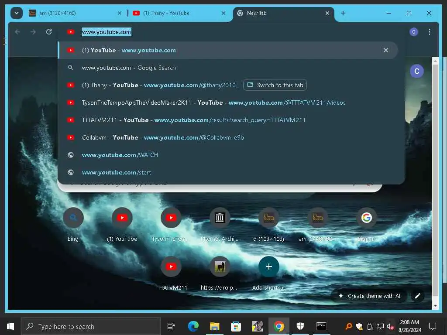Open the network tray icon
The width and height of the screenshot is (447, 335).
pyautogui.click(x=380, y=326)
